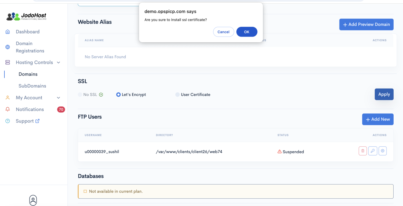Viewport: 403px width, 206px height.
Task: Open the Support link
Action: [25, 121]
